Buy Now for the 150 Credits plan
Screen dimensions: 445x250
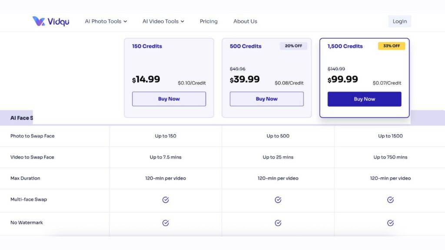pos(169,99)
